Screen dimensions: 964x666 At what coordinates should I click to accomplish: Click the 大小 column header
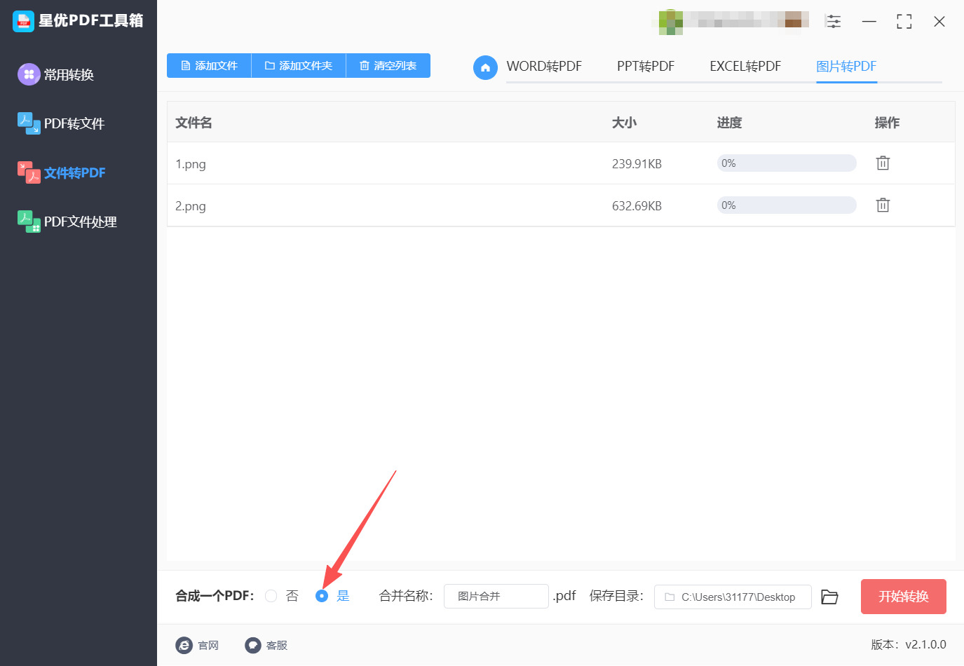pyautogui.click(x=624, y=123)
